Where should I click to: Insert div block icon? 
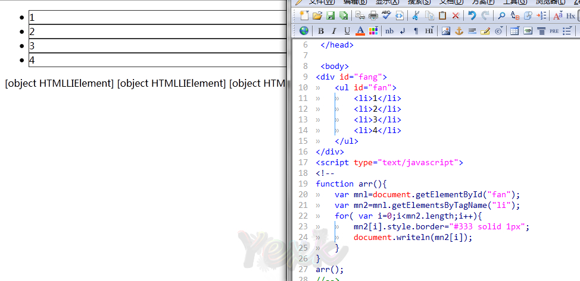click(528, 31)
